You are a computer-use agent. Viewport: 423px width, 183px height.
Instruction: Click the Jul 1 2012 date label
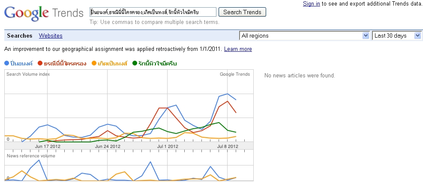(168, 146)
